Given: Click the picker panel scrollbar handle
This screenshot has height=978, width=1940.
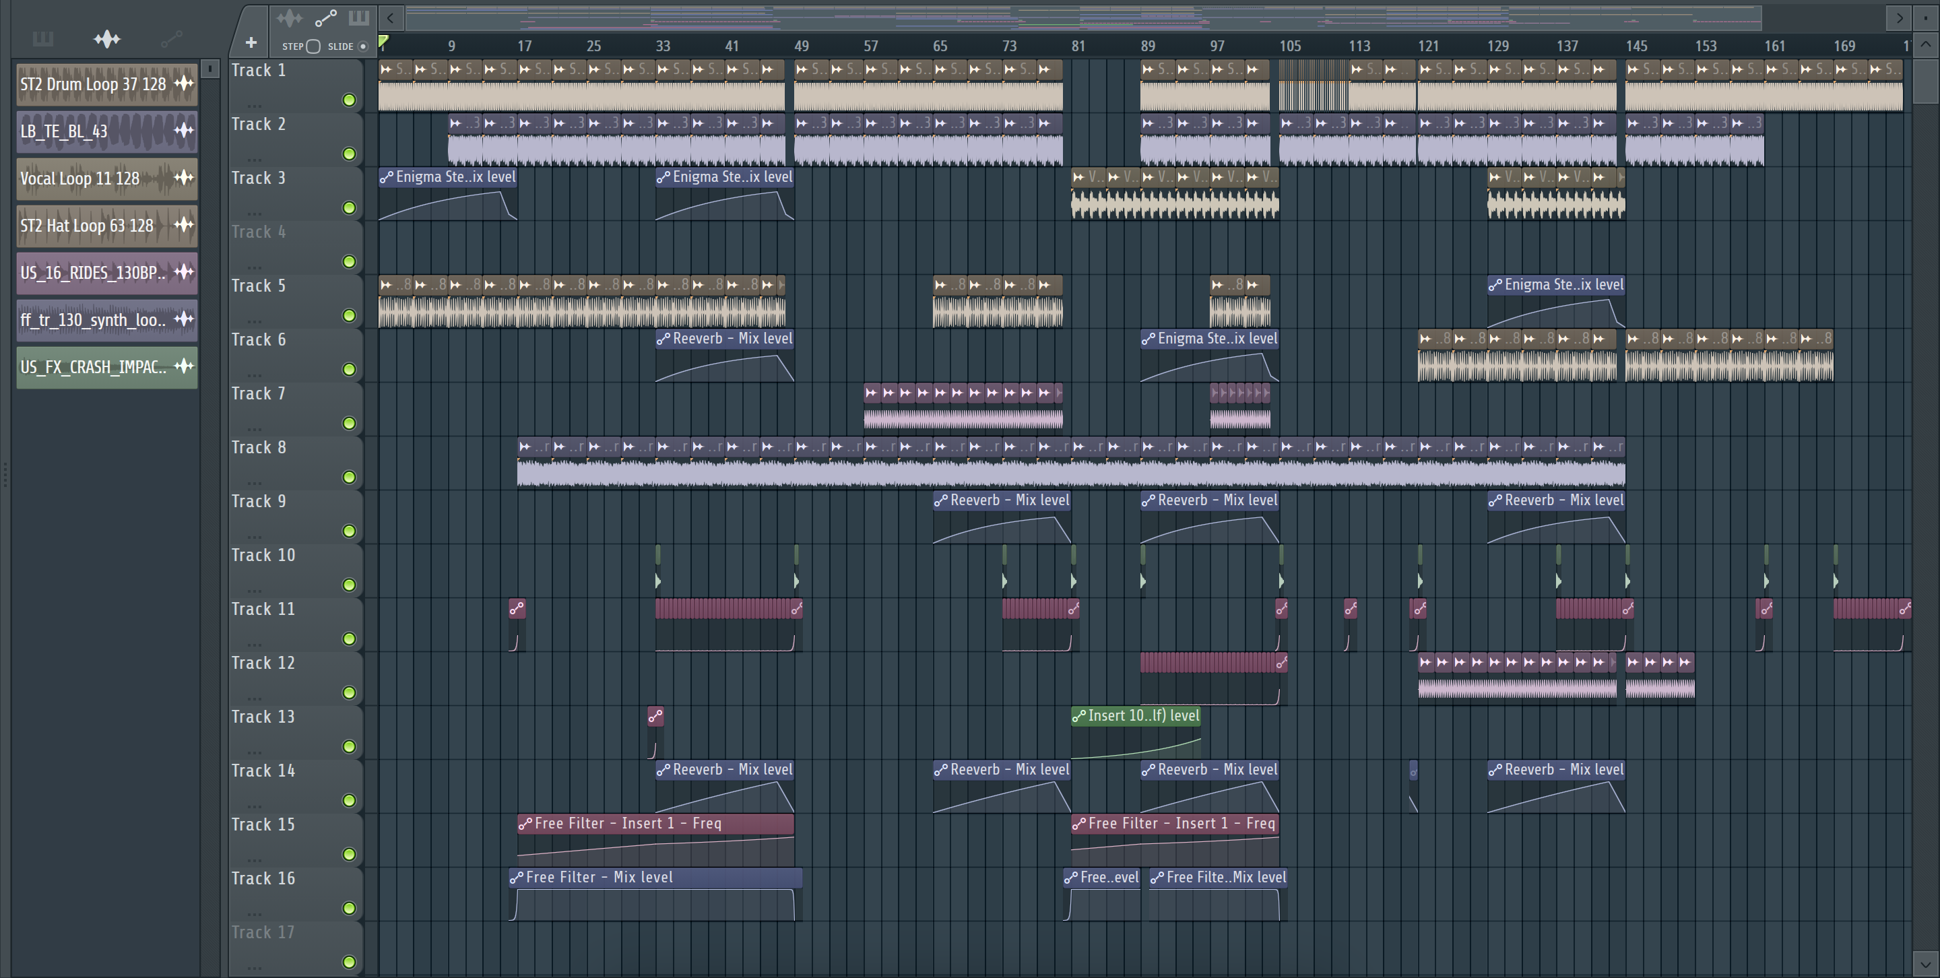Looking at the screenshot, I should (210, 69).
